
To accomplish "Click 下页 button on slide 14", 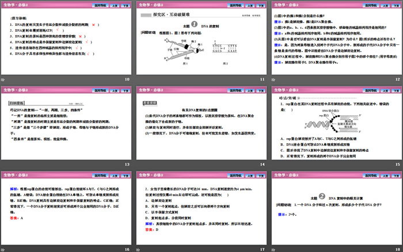I will tap(261, 90).
